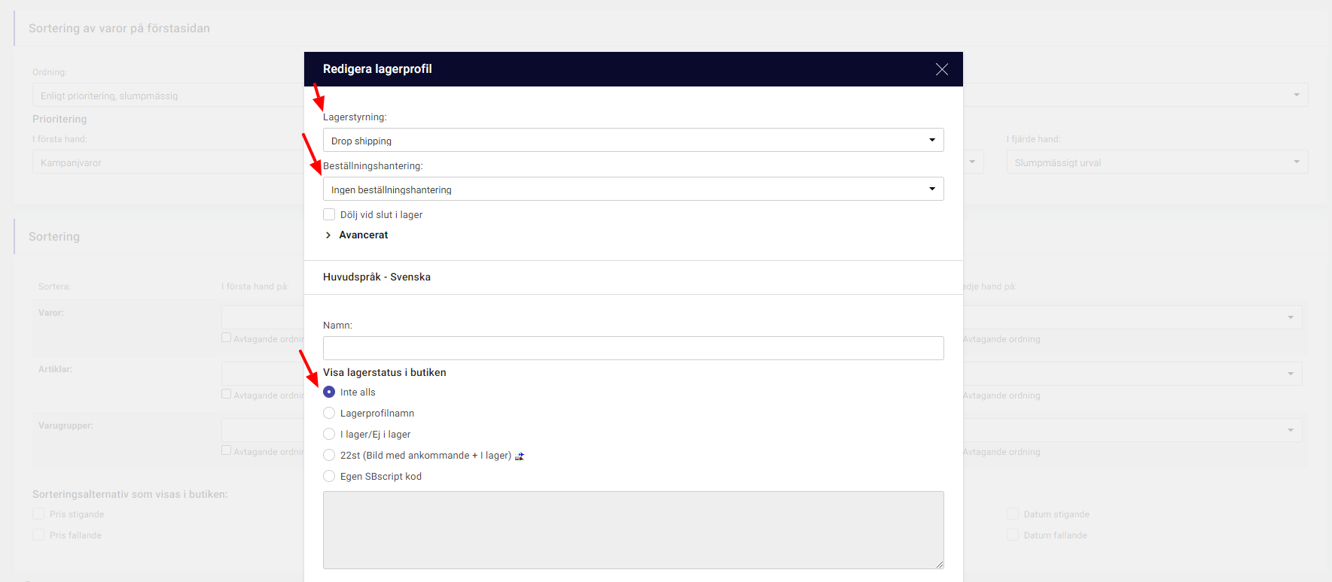
Task: Click the Huvudspråk - Svenska heading
Action: point(376,277)
